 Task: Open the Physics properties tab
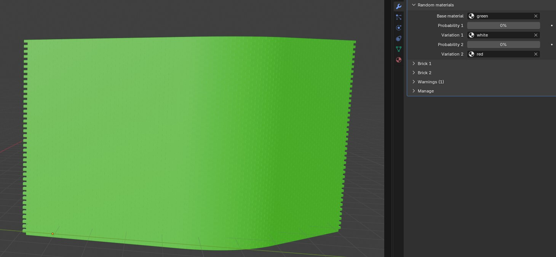(x=399, y=28)
